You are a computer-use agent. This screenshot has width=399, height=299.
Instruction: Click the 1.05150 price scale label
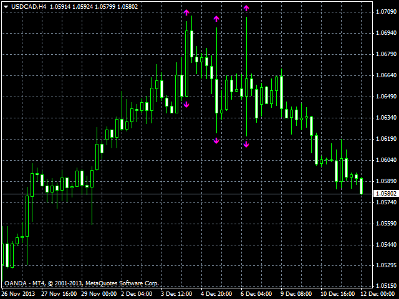click(x=387, y=287)
